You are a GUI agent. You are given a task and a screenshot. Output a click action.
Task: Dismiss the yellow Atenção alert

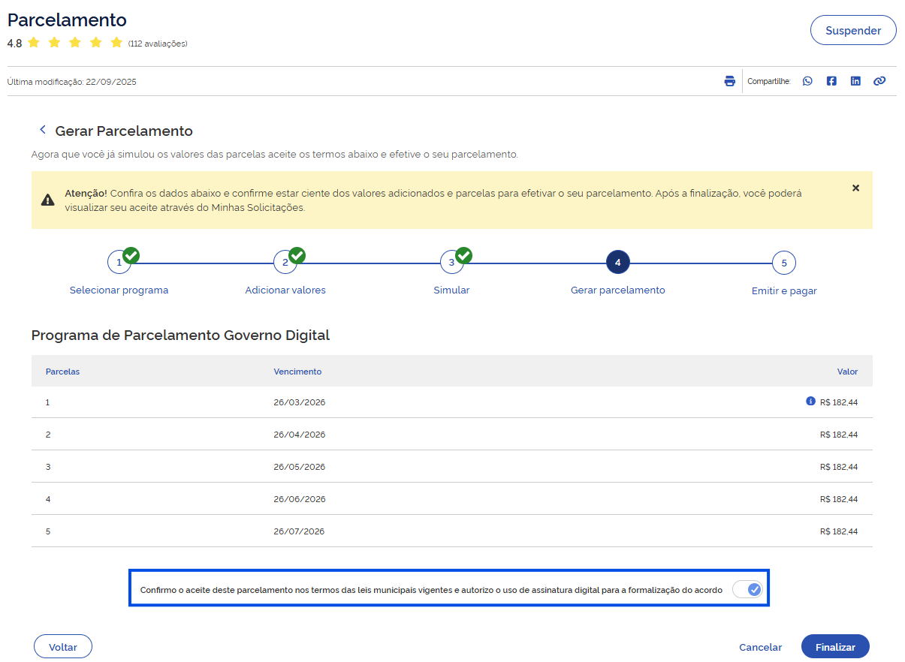(855, 188)
